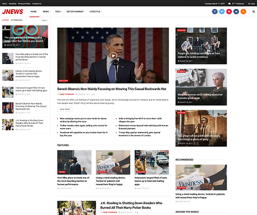
Task: Open the orange RSS feed icon
Action: tap(243, 12)
